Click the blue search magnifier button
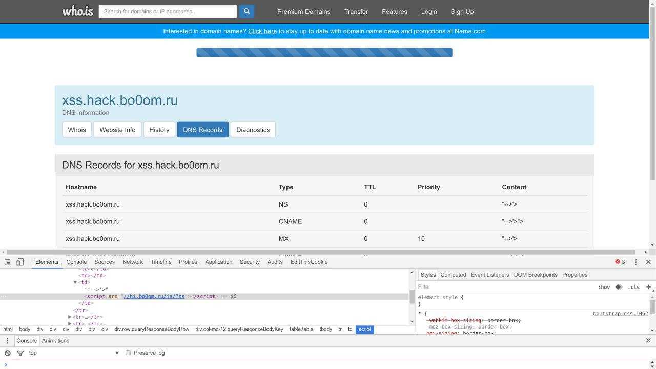 pyautogui.click(x=247, y=11)
